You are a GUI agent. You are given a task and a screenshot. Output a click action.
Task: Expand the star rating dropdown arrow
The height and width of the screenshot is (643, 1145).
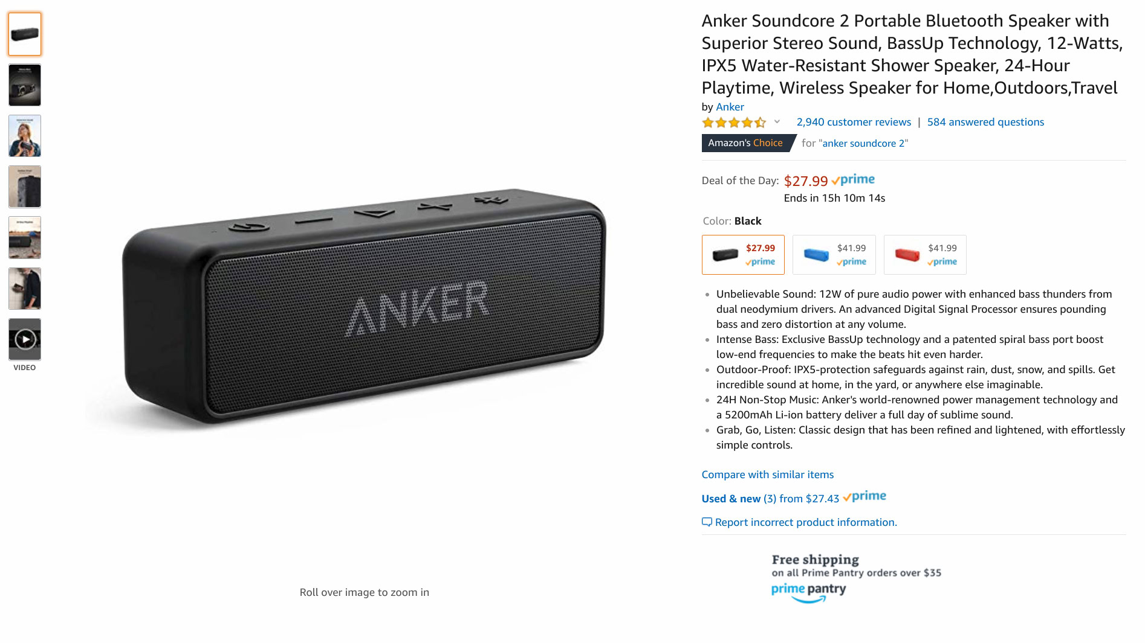777,122
